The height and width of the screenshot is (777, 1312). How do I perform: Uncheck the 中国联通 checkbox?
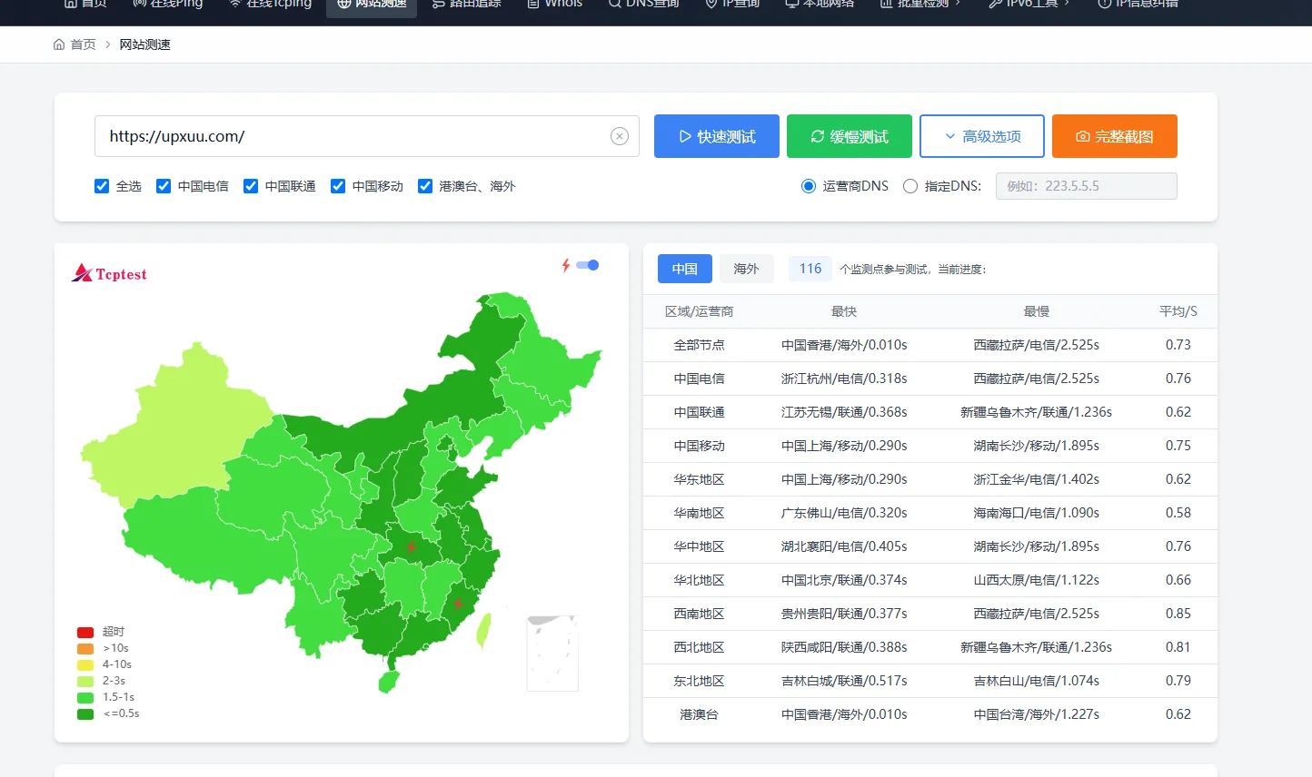pyautogui.click(x=251, y=186)
